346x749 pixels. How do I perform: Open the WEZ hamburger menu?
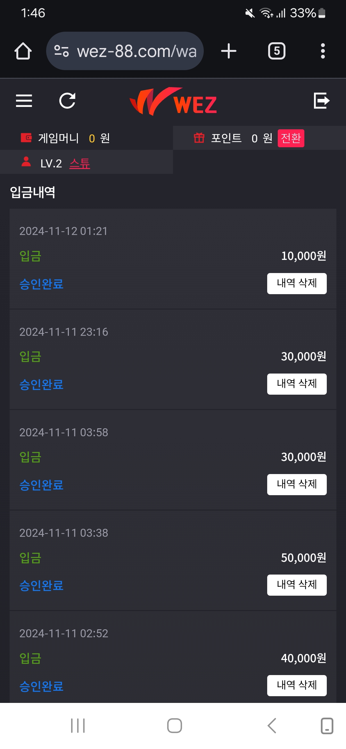24,101
